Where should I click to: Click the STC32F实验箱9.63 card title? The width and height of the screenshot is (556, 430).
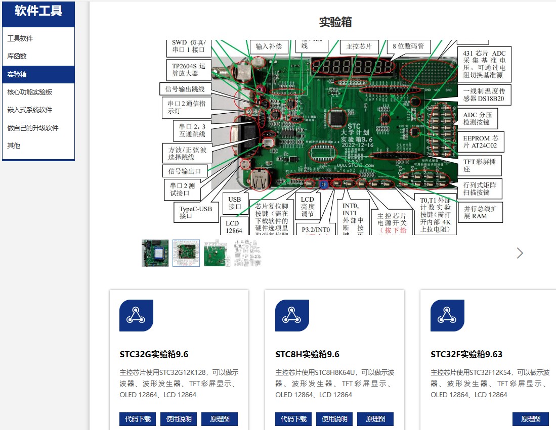tap(466, 354)
